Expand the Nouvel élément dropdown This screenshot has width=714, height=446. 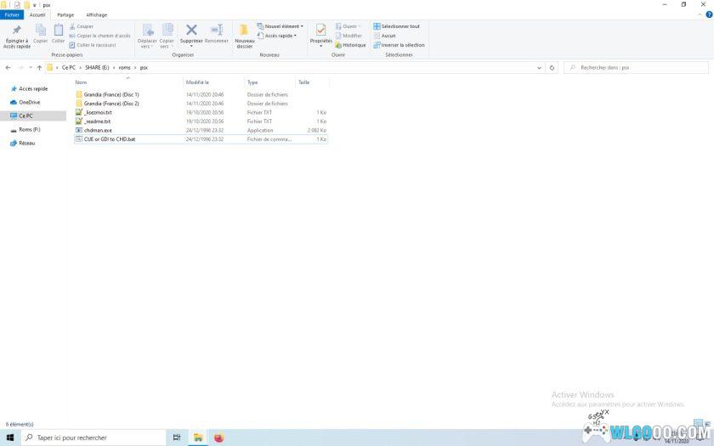pos(283,26)
